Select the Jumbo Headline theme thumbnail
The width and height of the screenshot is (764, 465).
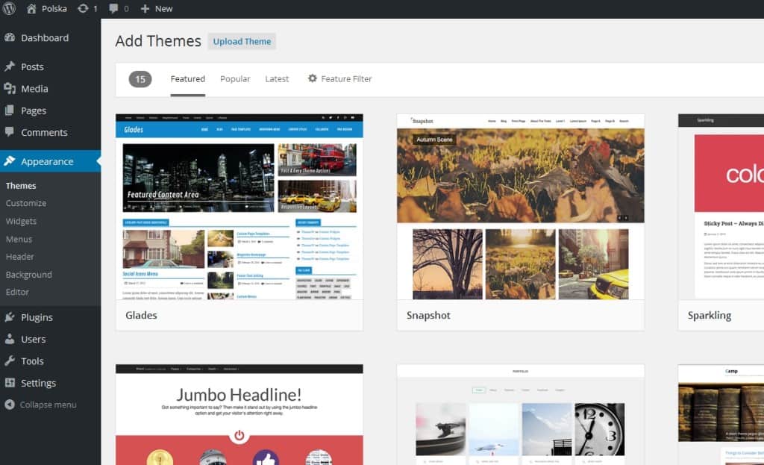(x=239, y=414)
